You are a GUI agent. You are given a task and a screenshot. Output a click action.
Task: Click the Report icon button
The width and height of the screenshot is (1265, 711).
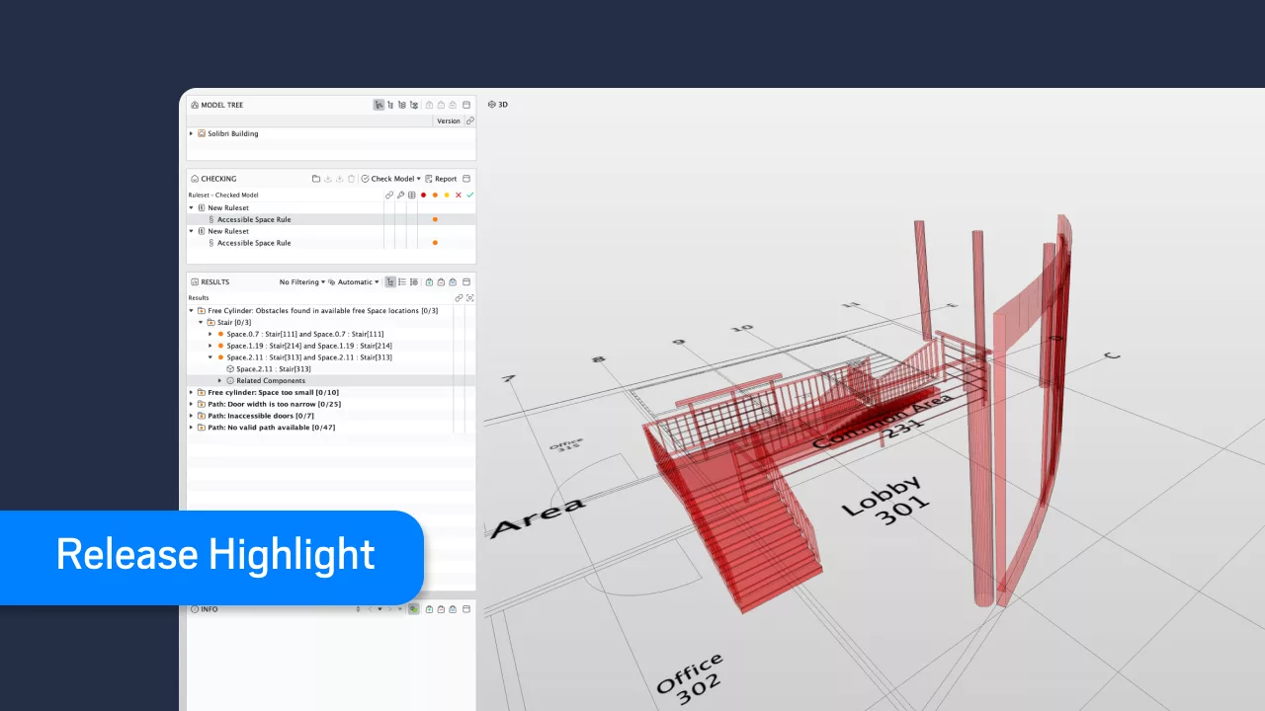point(441,179)
